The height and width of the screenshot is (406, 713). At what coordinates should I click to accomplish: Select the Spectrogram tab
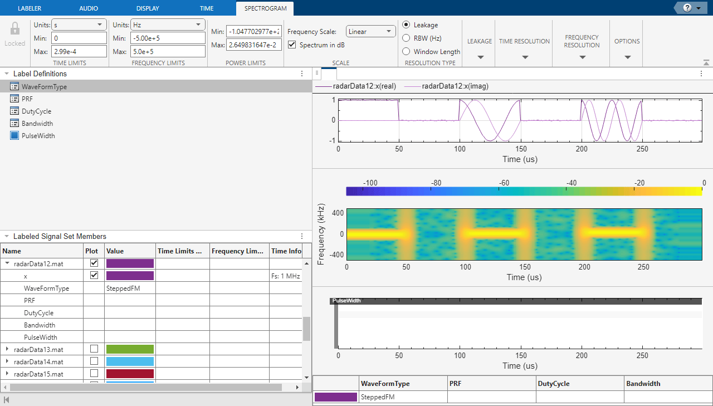265,8
